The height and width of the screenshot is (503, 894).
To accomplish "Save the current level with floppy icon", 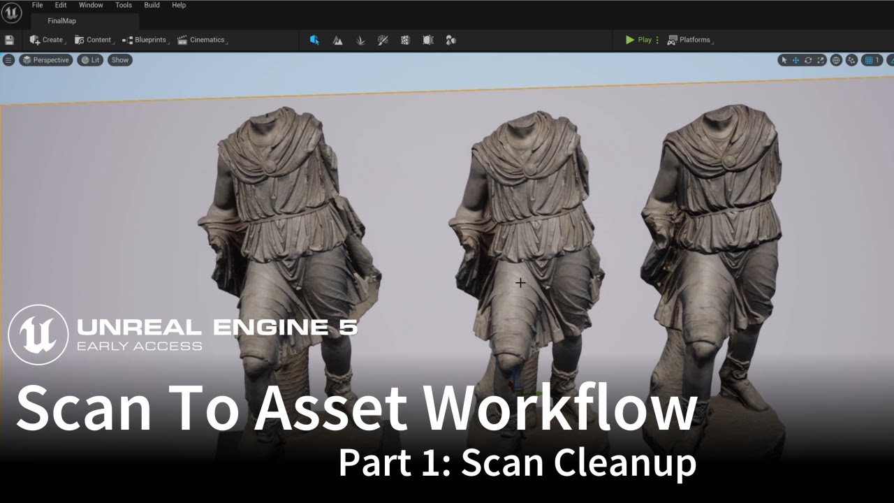I will (9, 40).
